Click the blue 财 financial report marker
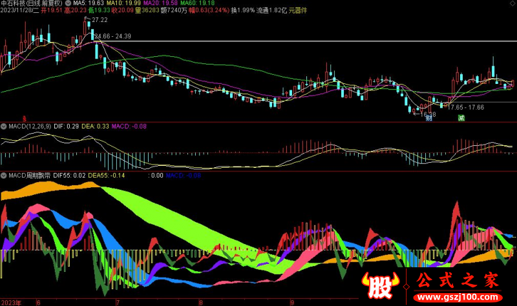517x306 pixels. pyautogui.click(x=429, y=117)
